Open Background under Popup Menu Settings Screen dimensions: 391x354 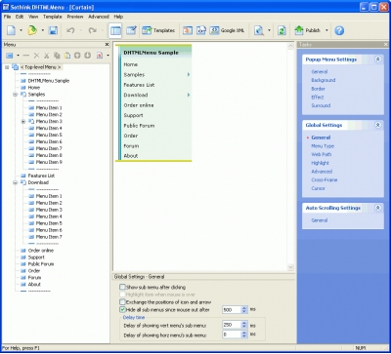click(324, 80)
